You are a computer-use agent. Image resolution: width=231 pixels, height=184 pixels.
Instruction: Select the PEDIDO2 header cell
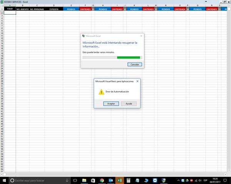103,9
